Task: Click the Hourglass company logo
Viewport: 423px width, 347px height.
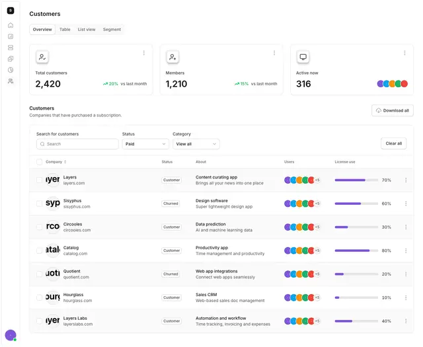Action: coord(53,297)
